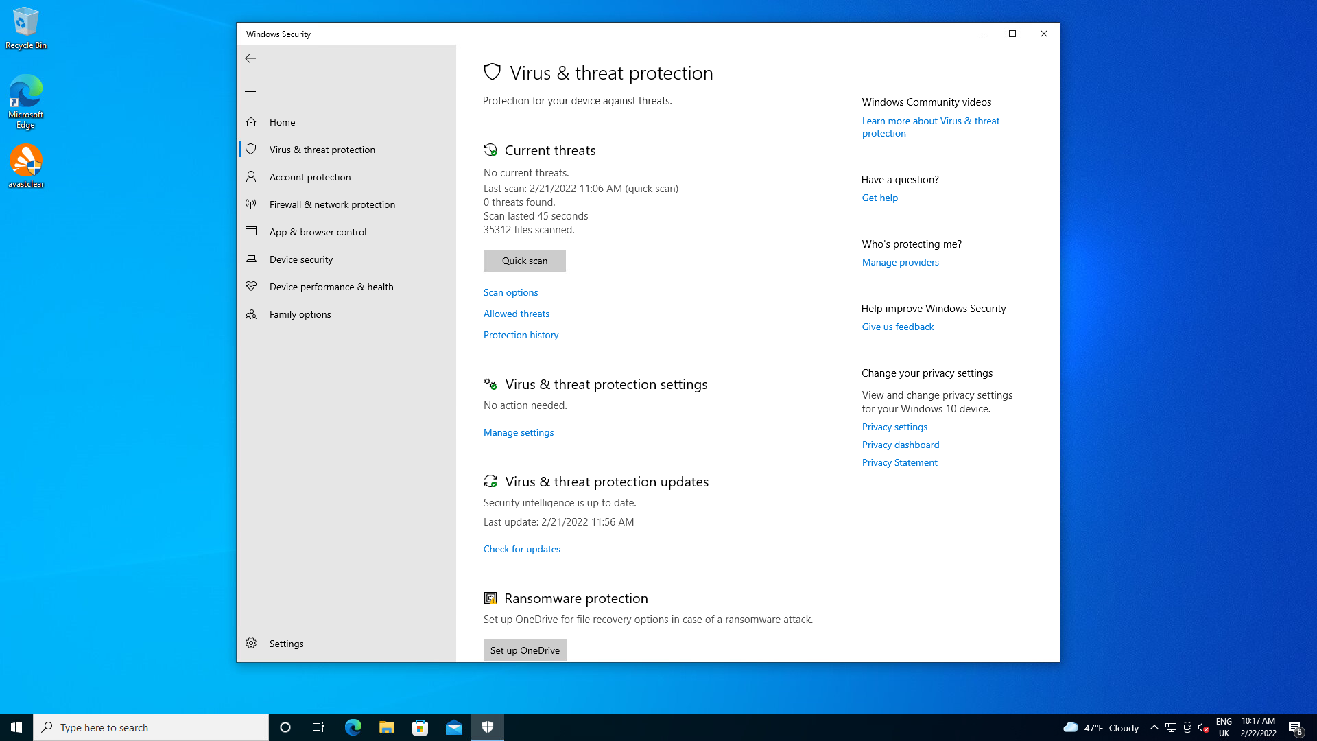The image size is (1317, 741).
Task: Click the laptop icon for Device security
Action: tap(251, 259)
